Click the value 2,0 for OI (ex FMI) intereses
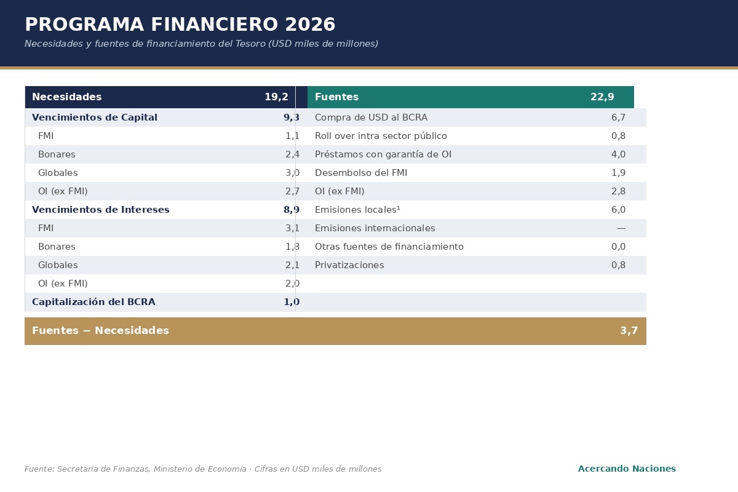This screenshot has width=738, height=492. [x=292, y=284]
